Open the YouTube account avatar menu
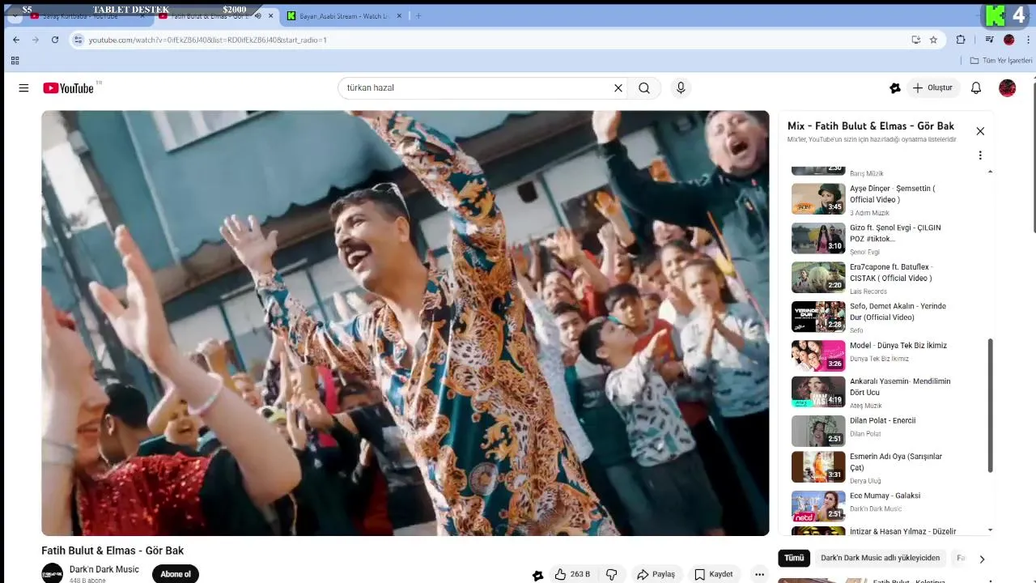The image size is (1036, 583). coord(1008,88)
